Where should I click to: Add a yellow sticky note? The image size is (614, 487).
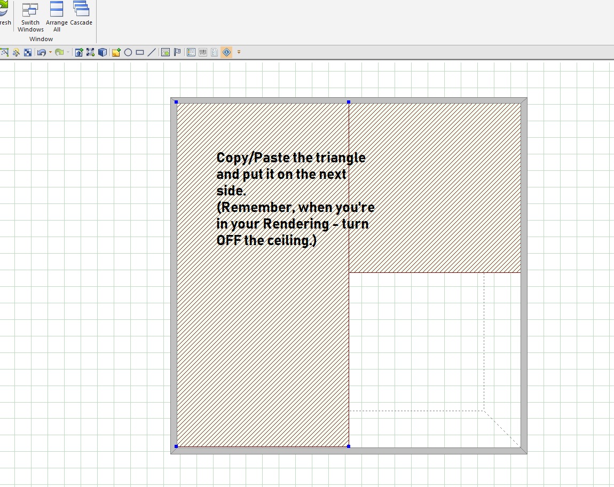116,52
